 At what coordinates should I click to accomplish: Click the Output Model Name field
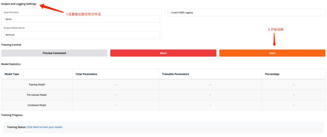[81, 35]
